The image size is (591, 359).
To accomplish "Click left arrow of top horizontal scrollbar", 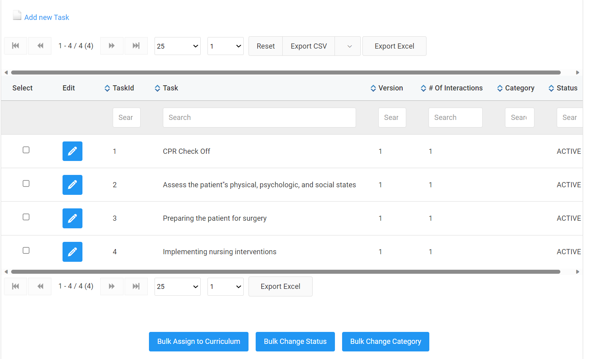I will coord(6,73).
